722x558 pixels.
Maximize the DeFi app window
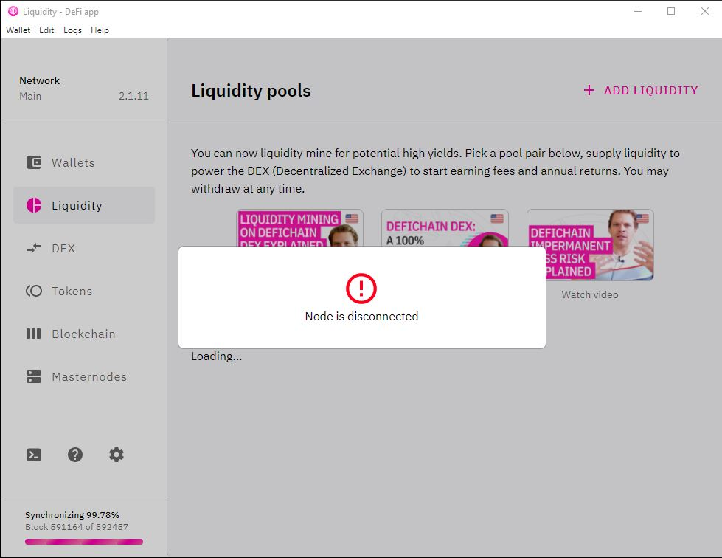click(x=671, y=11)
